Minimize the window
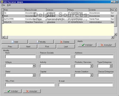 click(112, 2)
